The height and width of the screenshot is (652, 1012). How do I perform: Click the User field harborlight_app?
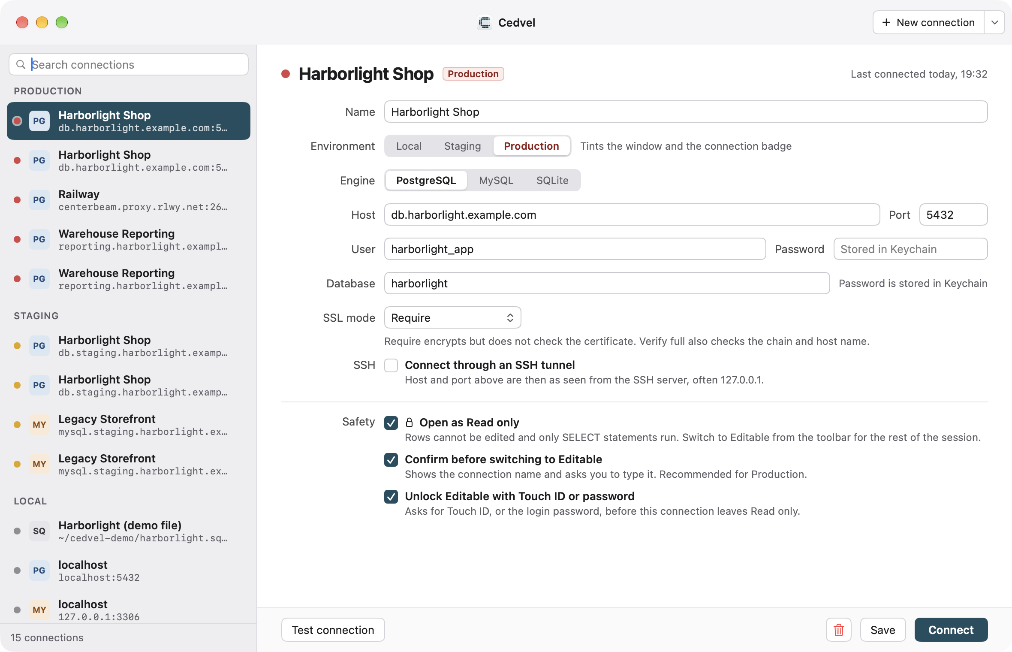pyautogui.click(x=575, y=249)
